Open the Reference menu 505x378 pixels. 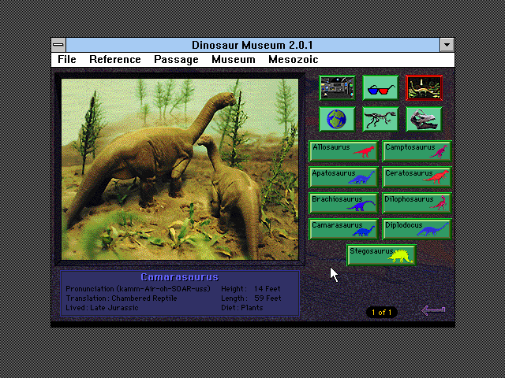tap(115, 60)
